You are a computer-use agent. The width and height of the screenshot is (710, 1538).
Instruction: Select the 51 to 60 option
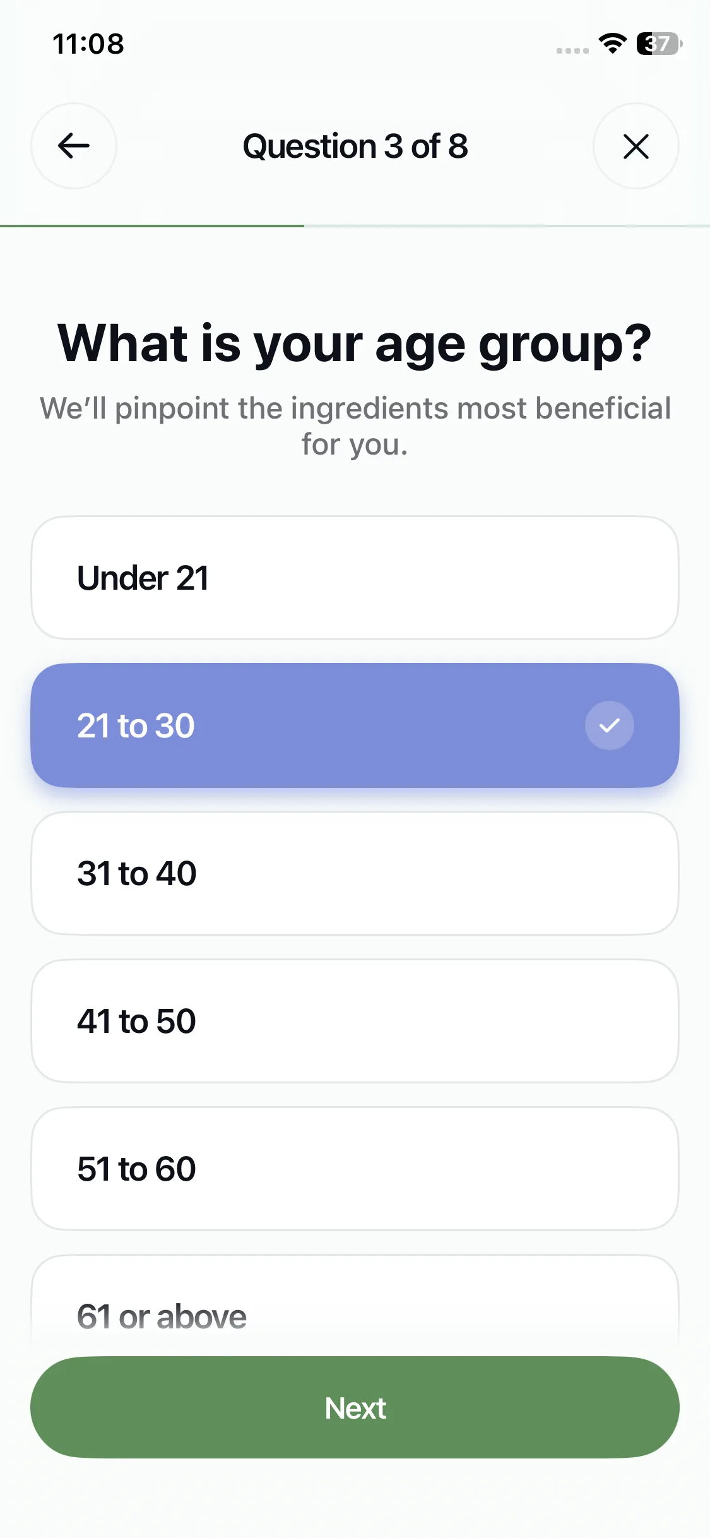pos(355,1169)
